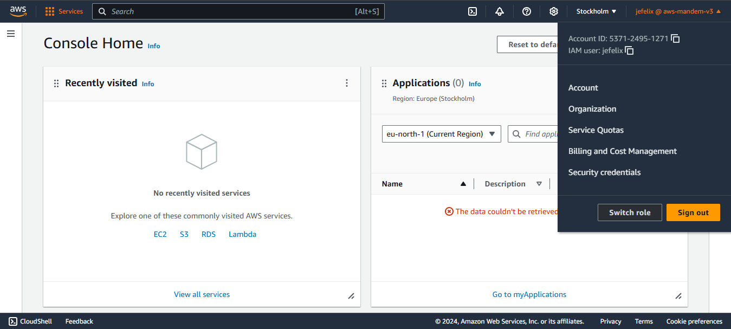
Task: Open the Info link beside Applications
Action: click(475, 84)
